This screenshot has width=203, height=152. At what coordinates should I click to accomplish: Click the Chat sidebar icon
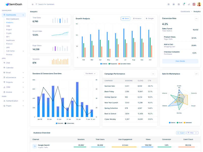[4, 63]
